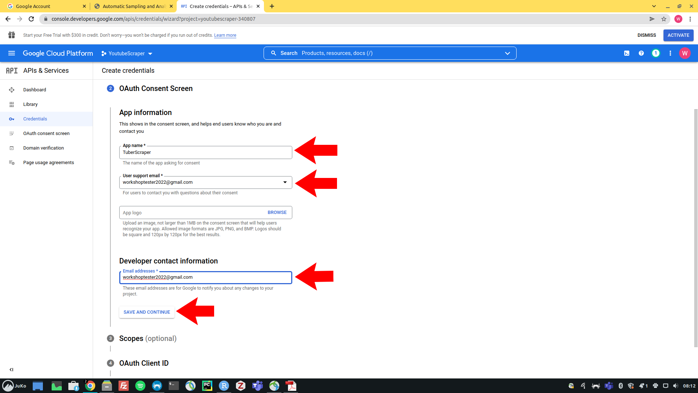The width and height of the screenshot is (698, 393).
Task: Expand the search bar dropdown arrow
Action: (x=508, y=53)
